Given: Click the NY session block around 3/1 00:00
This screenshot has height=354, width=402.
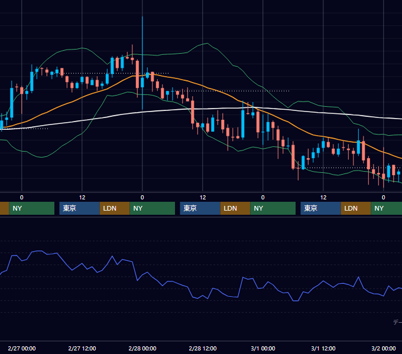Looking at the screenshot, I should 273,208.
